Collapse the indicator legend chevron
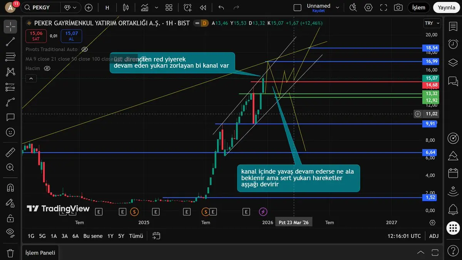 31,79
